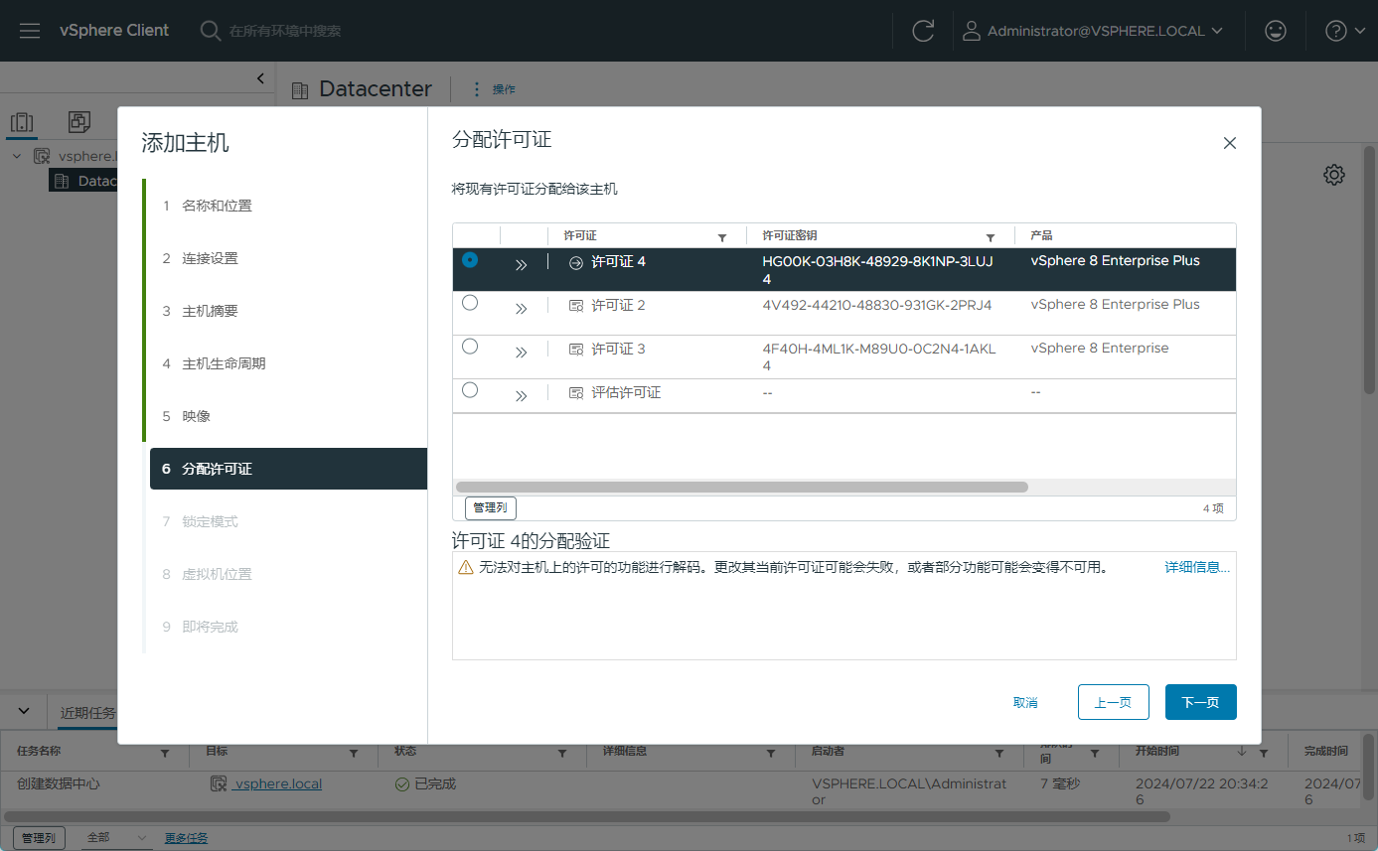This screenshot has height=851, width=1378.
Task: Click the 管理列 button in license table
Action: click(491, 507)
